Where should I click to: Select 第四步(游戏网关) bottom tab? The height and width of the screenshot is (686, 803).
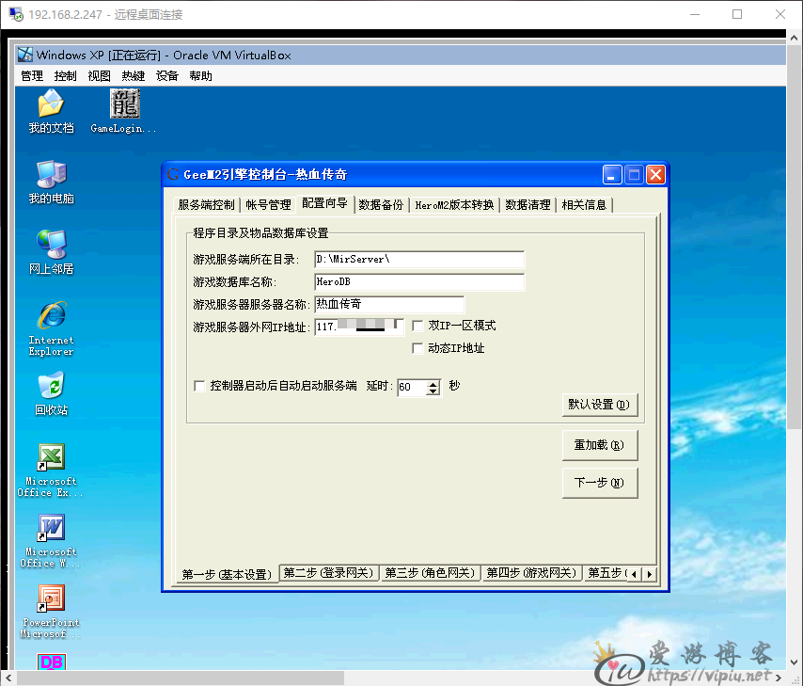pyautogui.click(x=531, y=573)
